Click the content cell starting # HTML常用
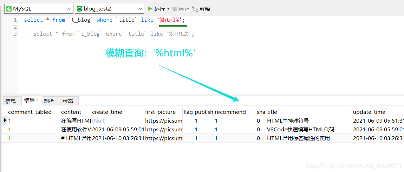 pyautogui.click(x=76, y=138)
